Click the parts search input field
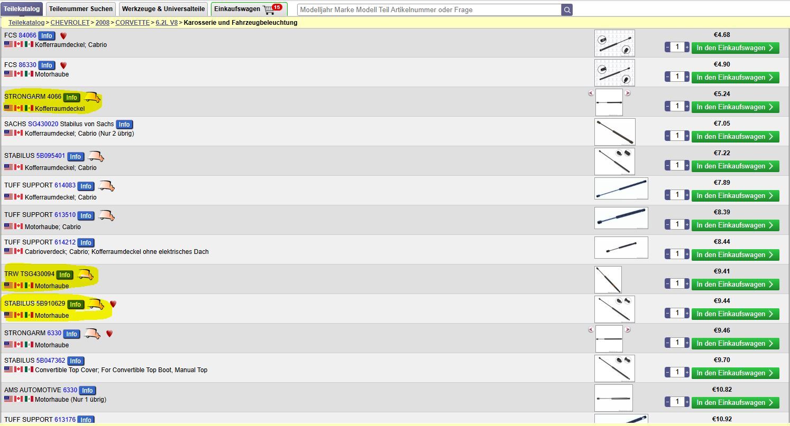This screenshot has height=426, width=790. click(429, 10)
